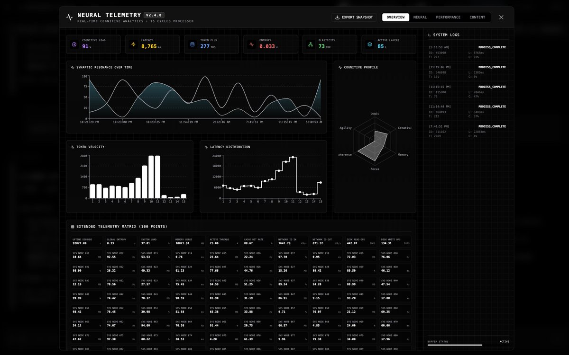Viewport: 569px width, 355px height.
Task: Click the Agility axis label on radar
Action: pos(346,128)
